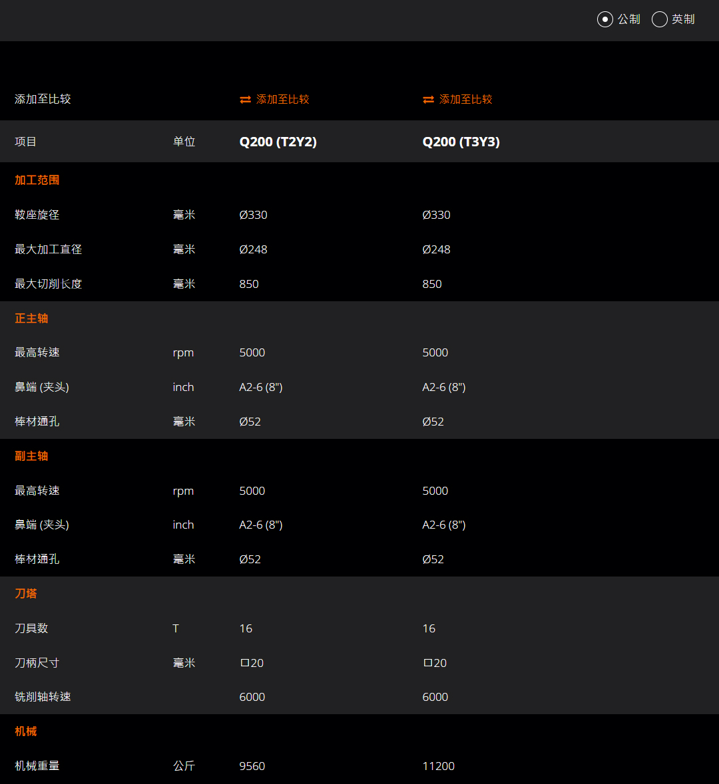
Task: Select the 英制 imperial radio button
Action: click(x=660, y=19)
